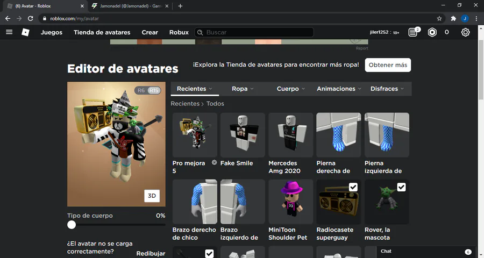Image resolution: width=484 pixels, height=258 pixels.
Task: Click the page vertical scrollbar
Action: point(481,69)
